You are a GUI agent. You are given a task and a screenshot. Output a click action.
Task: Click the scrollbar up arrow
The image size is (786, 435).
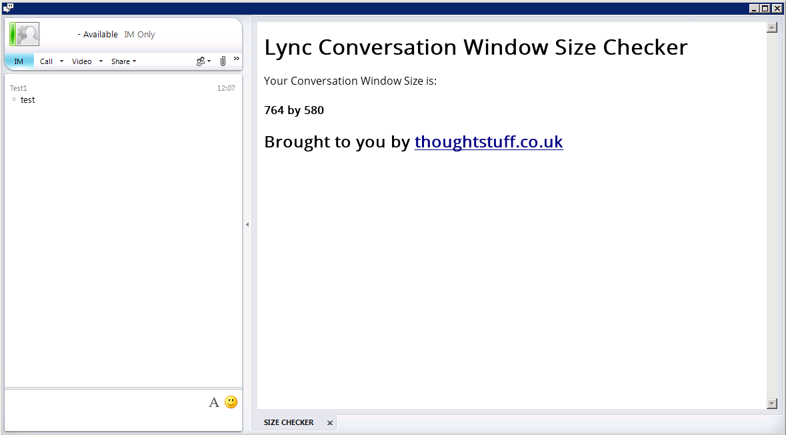click(772, 27)
